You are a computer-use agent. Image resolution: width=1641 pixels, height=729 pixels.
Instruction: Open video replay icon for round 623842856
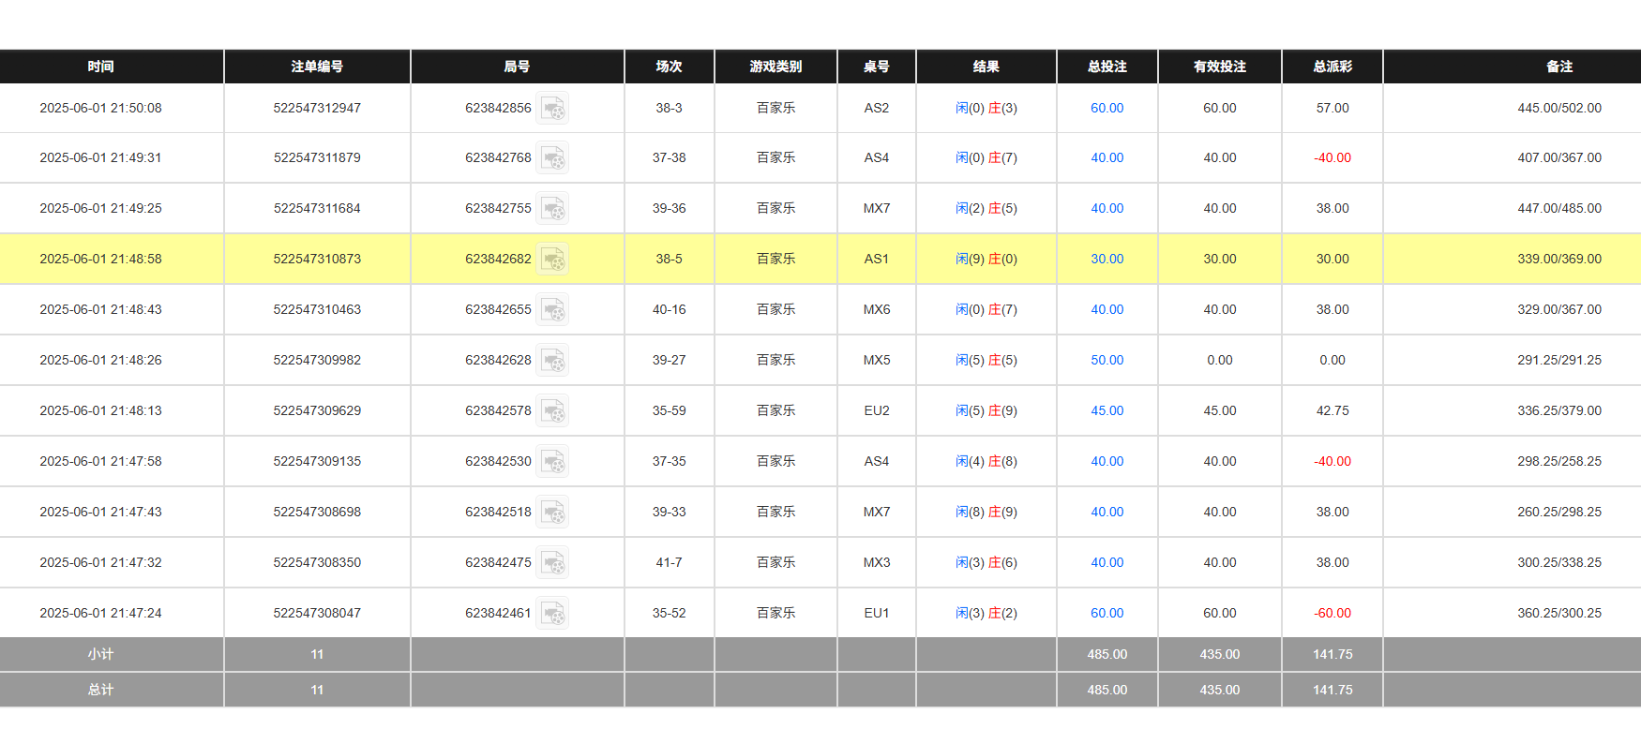pyautogui.click(x=552, y=109)
